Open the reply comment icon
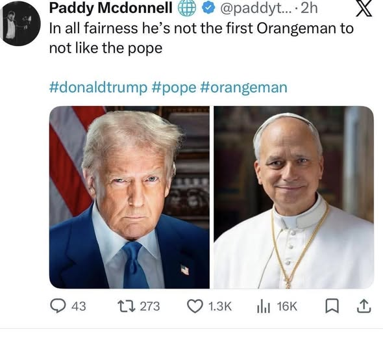The width and height of the screenshot is (383, 338). pyautogui.click(x=58, y=306)
